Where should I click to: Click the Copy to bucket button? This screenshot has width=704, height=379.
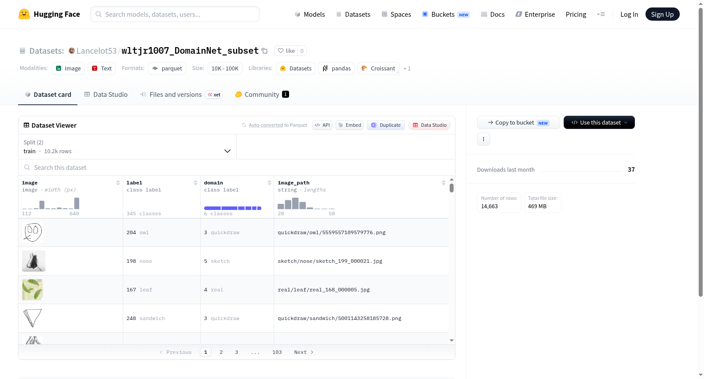pyautogui.click(x=518, y=122)
